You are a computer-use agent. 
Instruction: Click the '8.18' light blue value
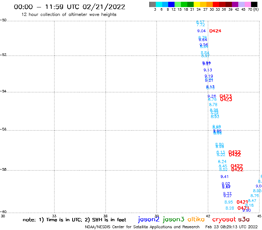(250, 205)
